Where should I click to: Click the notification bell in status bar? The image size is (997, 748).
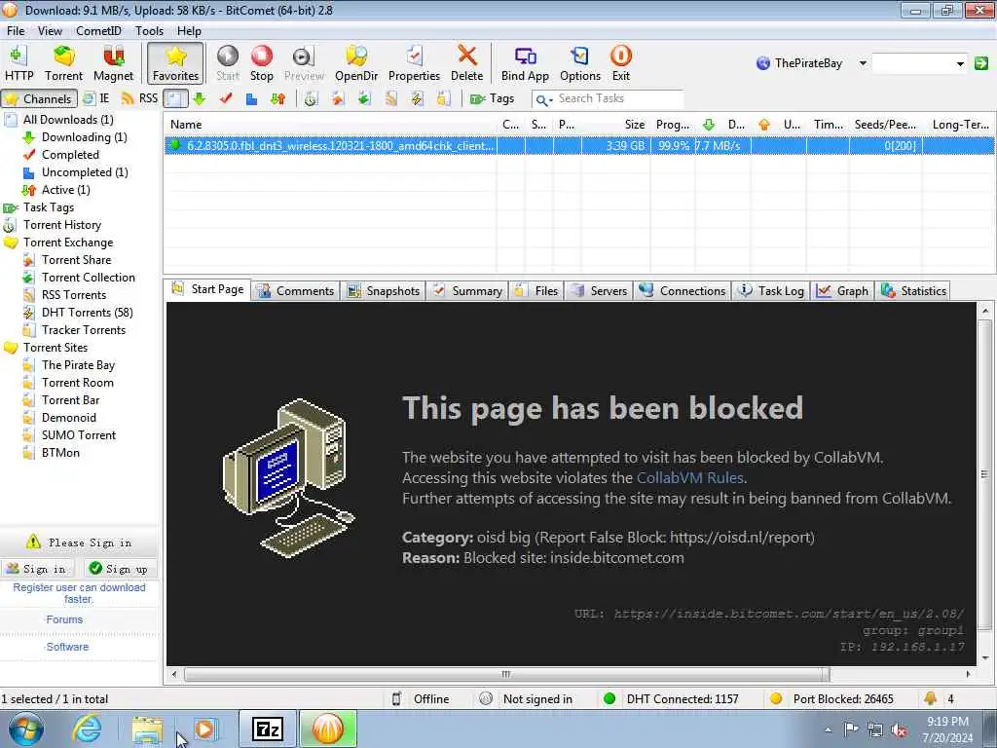(x=930, y=698)
